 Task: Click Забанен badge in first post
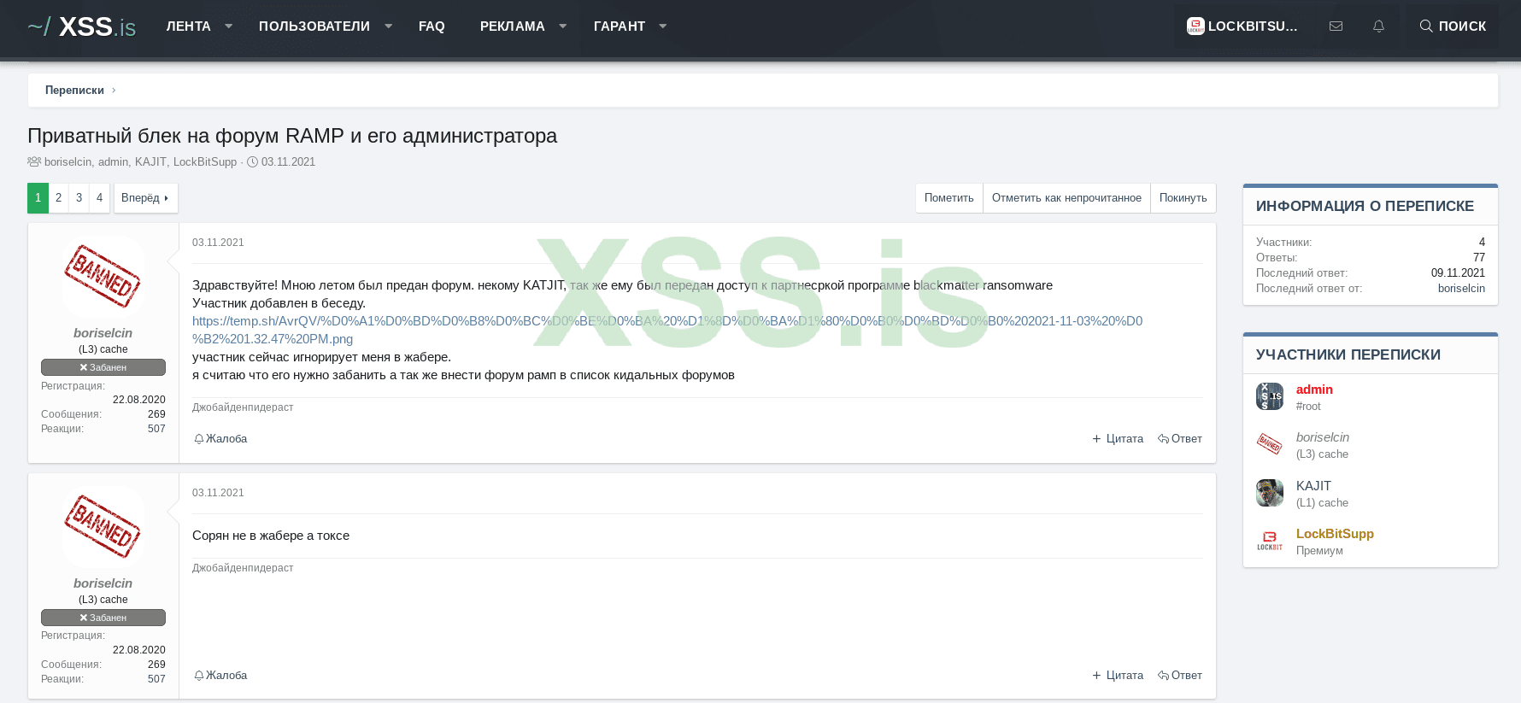[103, 367]
